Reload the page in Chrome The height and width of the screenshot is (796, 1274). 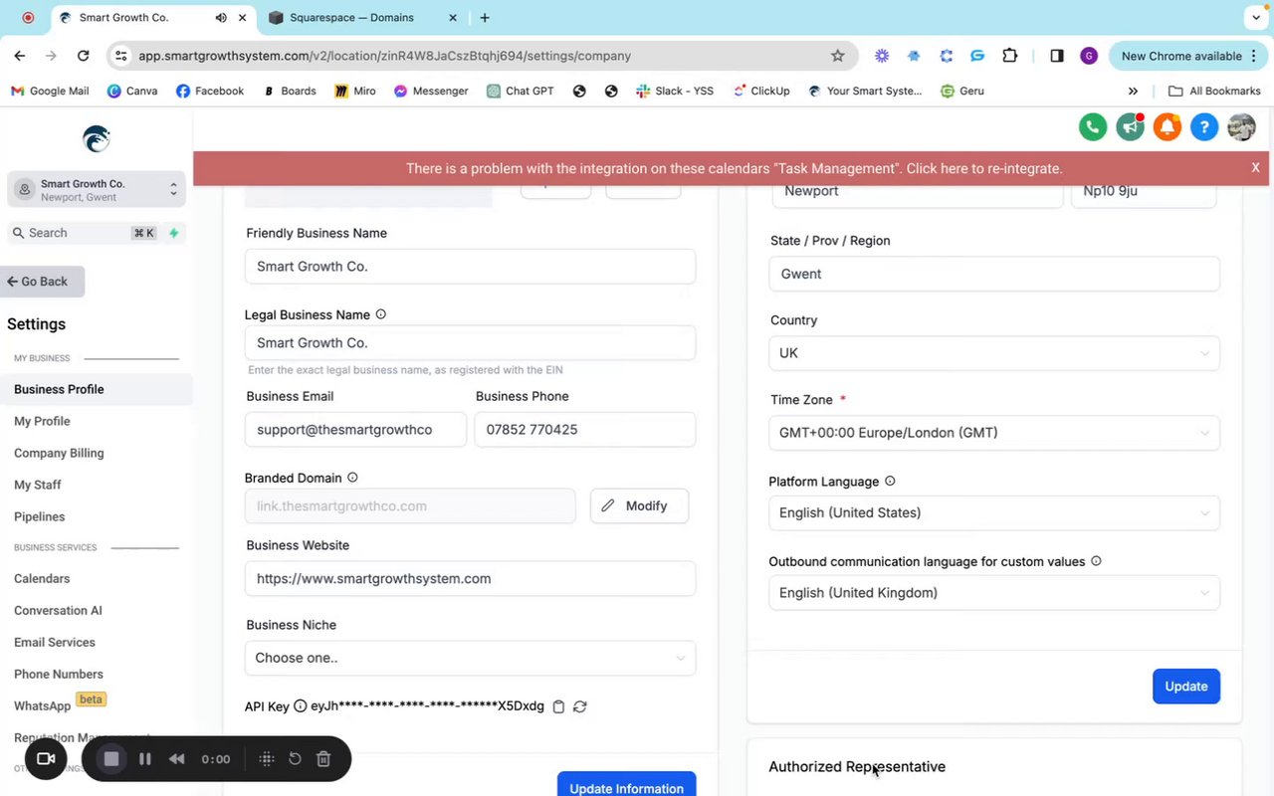pyautogui.click(x=84, y=56)
